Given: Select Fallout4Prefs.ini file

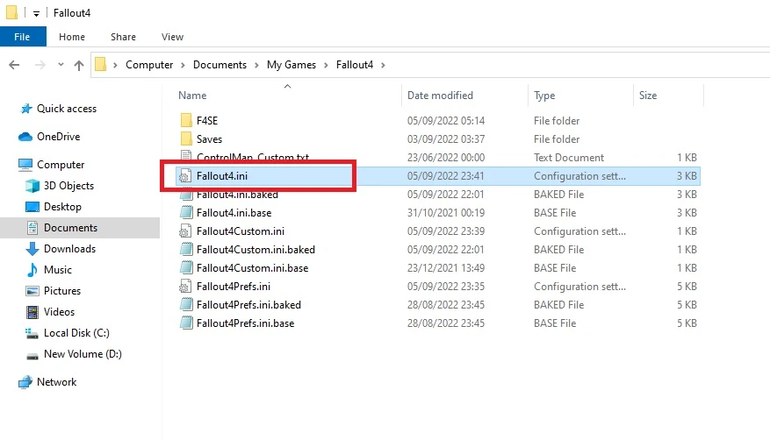Looking at the screenshot, I should (234, 287).
